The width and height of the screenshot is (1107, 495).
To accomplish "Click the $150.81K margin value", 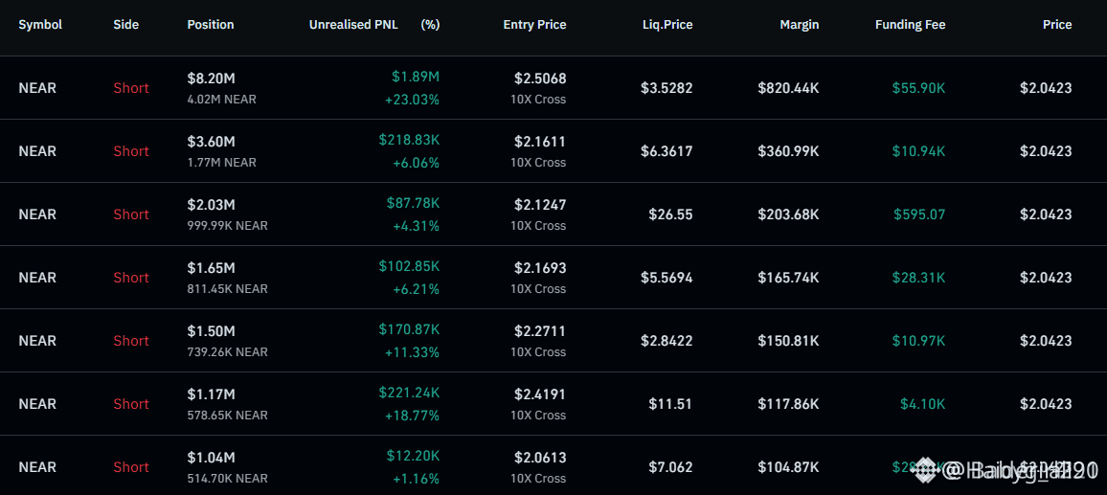I will pos(789,341).
